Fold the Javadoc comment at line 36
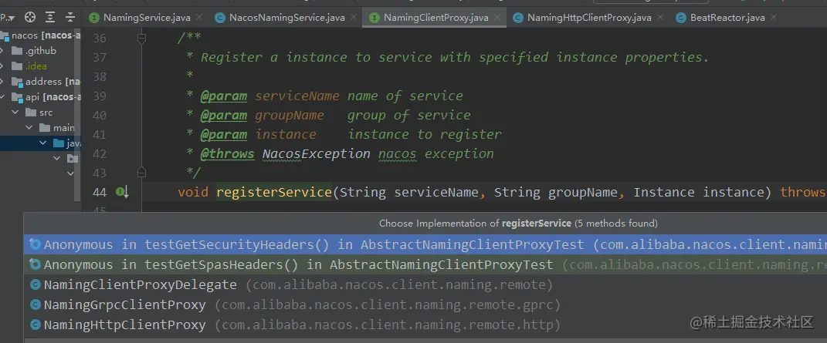 tap(141, 39)
